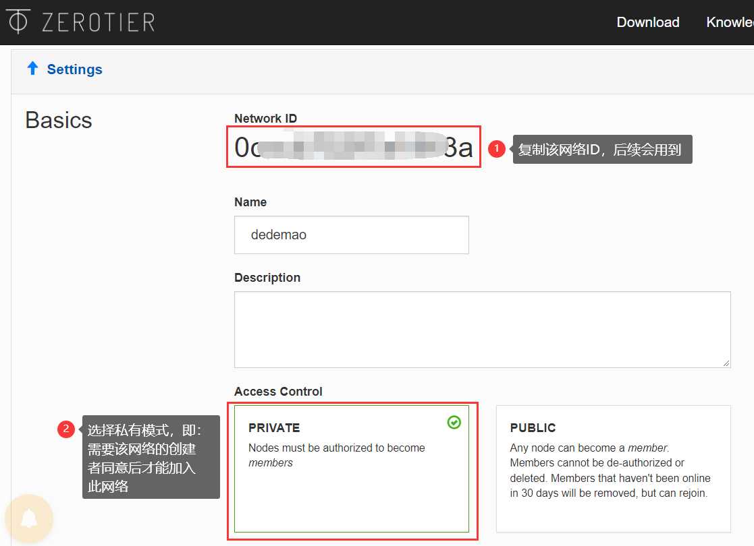
Task: Click the Access Control label
Action: pos(278,392)
